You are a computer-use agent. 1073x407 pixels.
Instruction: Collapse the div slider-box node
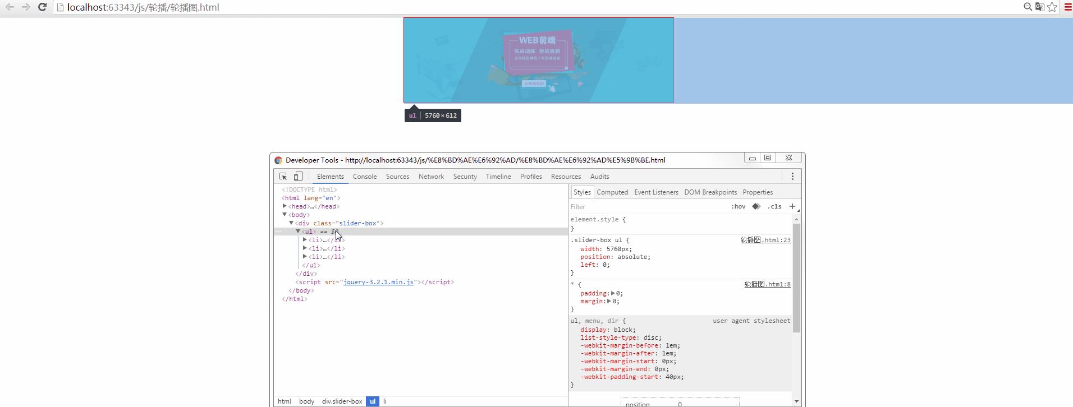291,223
